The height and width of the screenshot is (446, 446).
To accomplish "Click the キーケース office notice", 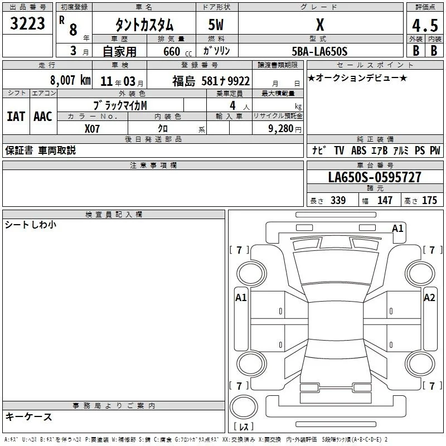I will coord(29,416).
